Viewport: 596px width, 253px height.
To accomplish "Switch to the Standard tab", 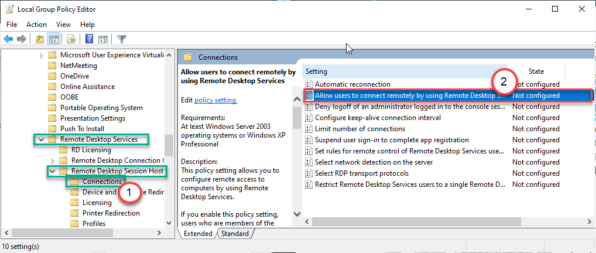I will (235, 234).
